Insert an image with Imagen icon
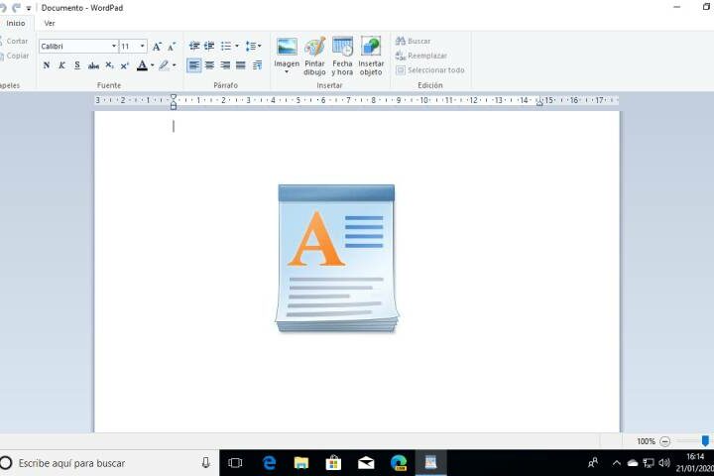 (287, 47)
